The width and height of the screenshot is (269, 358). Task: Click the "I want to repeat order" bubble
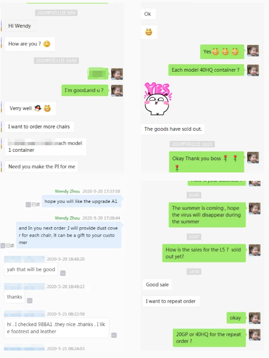click(171, 301)
